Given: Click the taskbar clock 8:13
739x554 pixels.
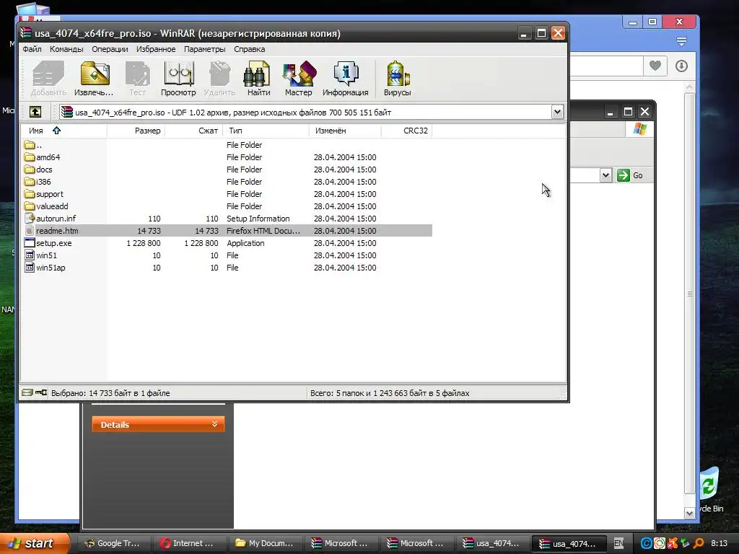Looking at the screenshot, I should point(720,543).
